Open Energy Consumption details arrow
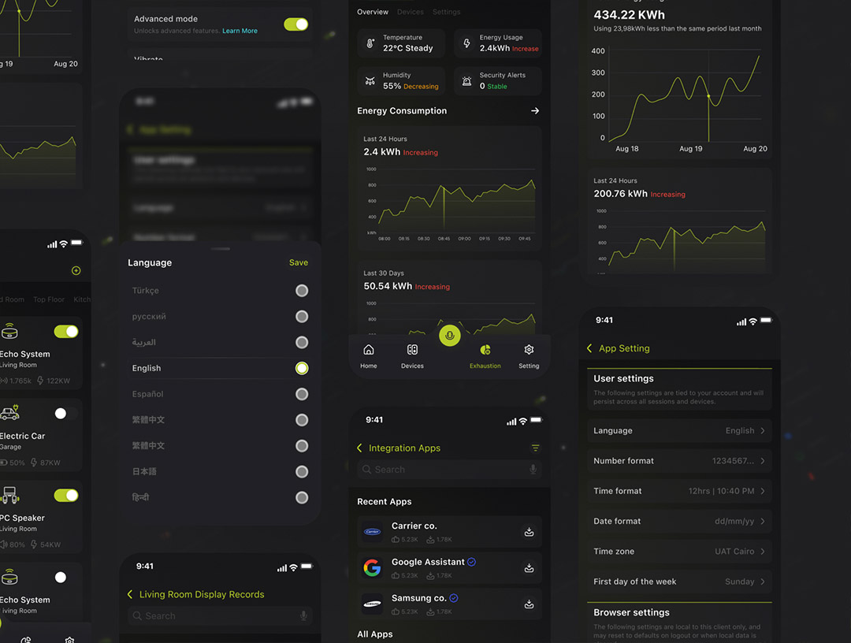Viewport: 851px width, 643px height. coord(535,111)
